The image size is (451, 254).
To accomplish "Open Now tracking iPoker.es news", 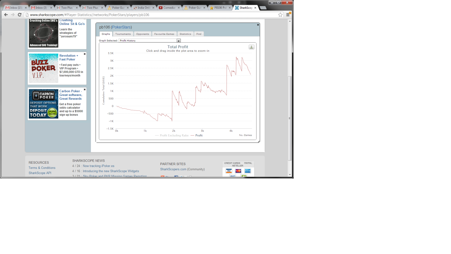I will point(99,166).
